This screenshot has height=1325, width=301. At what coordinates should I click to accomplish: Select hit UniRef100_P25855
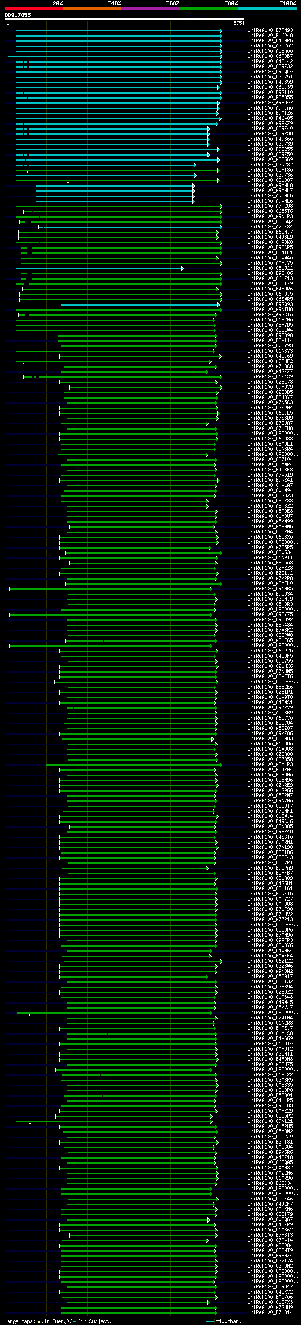[270, 97]
